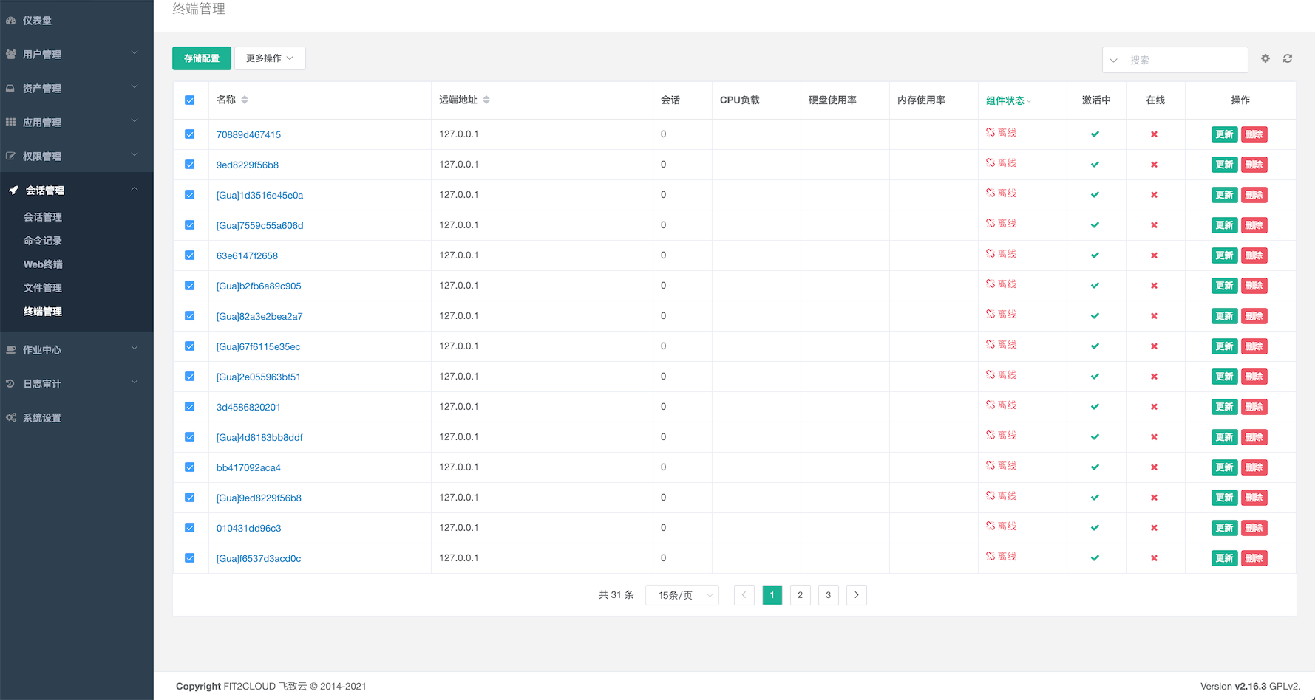Open the 更多操作 dropdown
This screenshot has width=1315, height=700.
[x=269, y=58]
